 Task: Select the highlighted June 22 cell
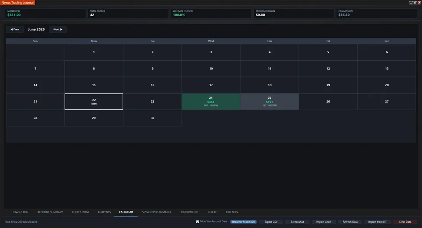[94, 101]
